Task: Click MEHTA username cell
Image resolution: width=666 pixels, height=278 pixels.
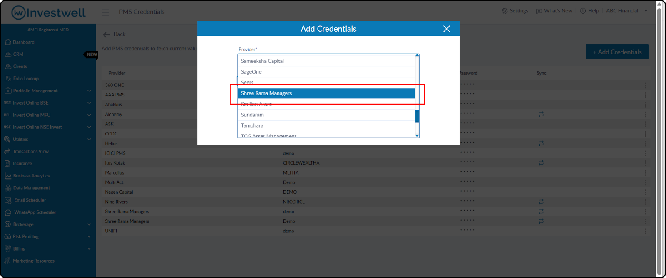Action: [x=291, y=173]
